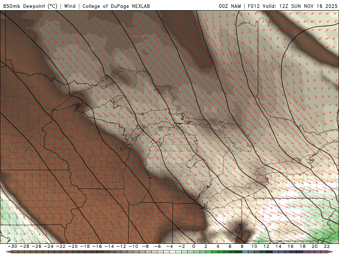The image size is (339, 254).
Task: Click the -18 label on the color scale
Action: tap(85, 246)
